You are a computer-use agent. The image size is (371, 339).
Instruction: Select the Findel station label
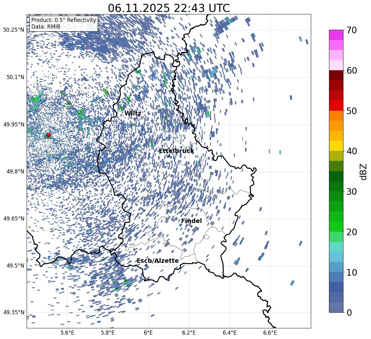point(191,221)
